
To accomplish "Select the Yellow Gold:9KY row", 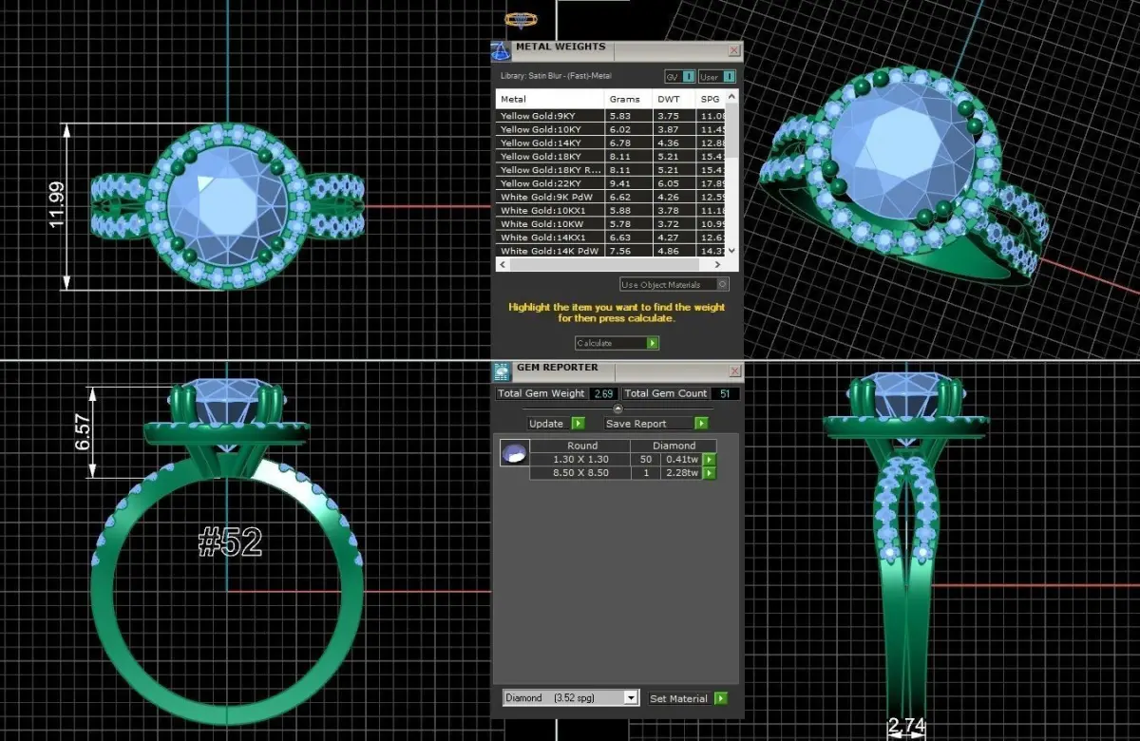I will point(611,116).
